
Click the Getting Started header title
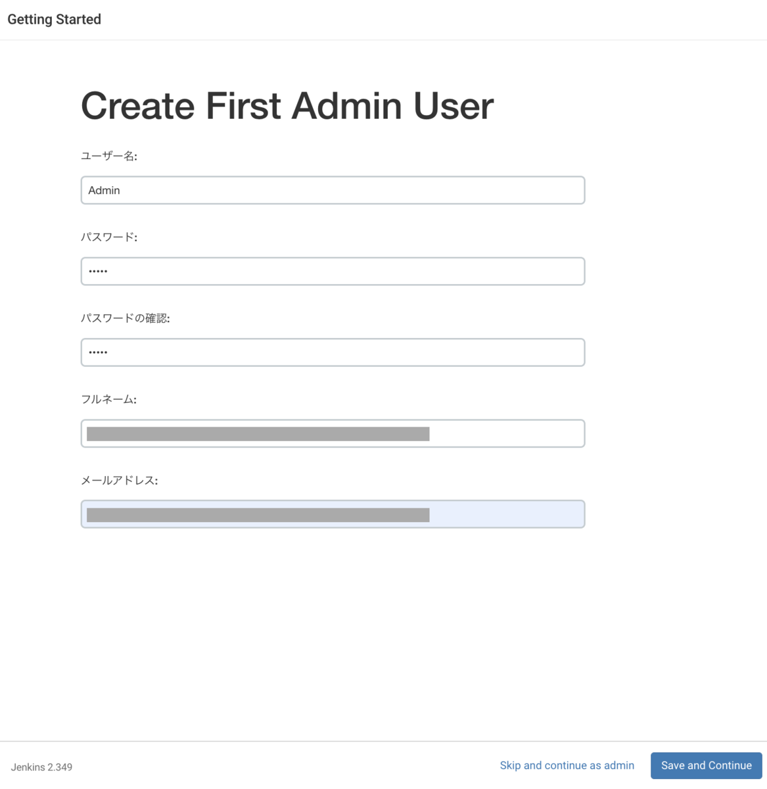(54, 20)
